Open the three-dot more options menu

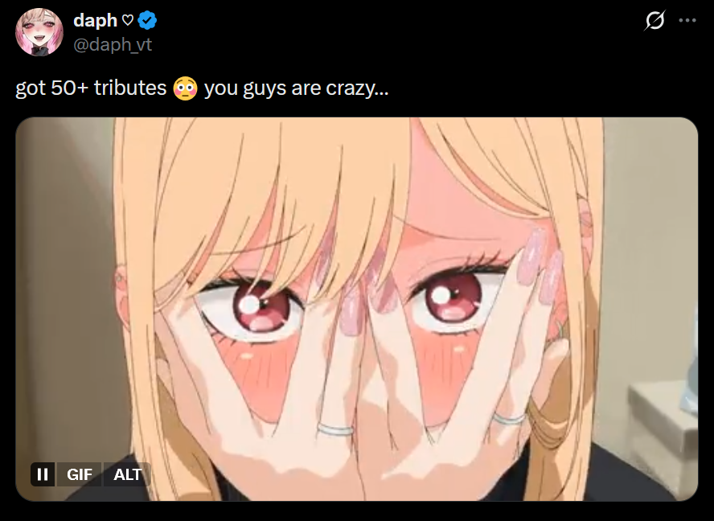(687, 20)
